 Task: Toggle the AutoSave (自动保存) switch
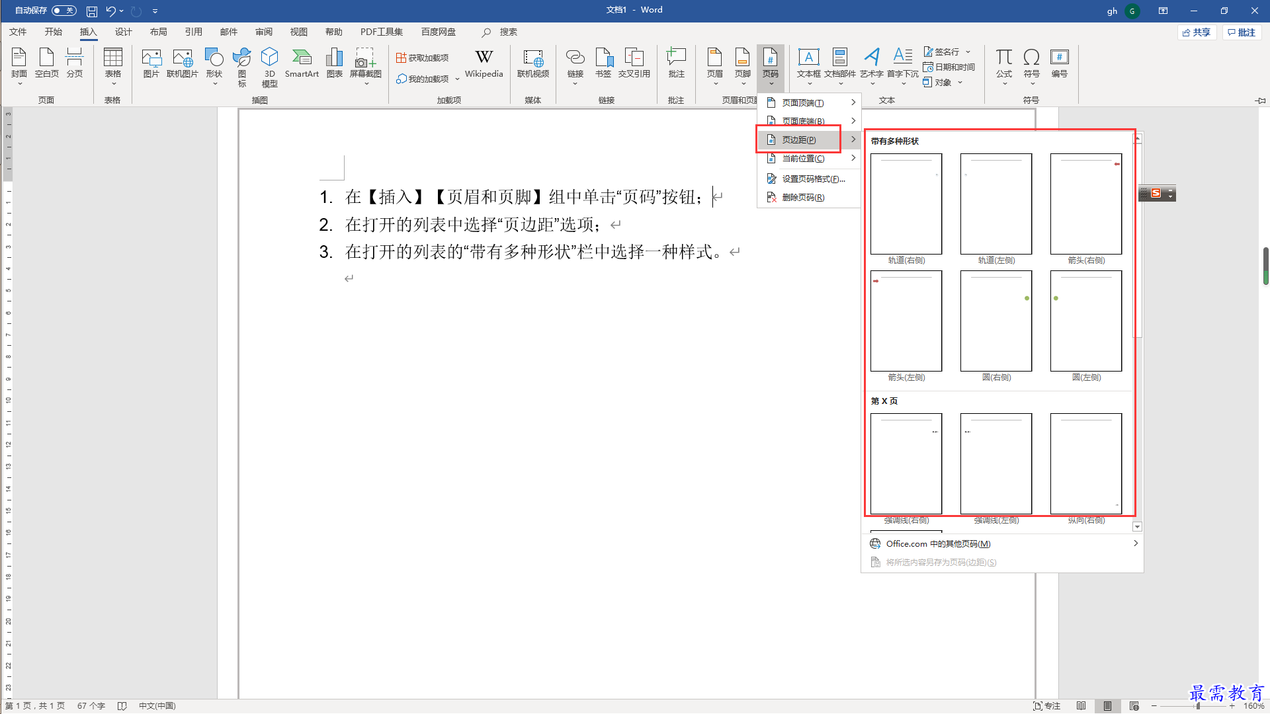pyautogui.click(x=64, y=11)
